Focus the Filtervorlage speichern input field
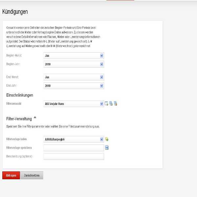 coord(74,148)
